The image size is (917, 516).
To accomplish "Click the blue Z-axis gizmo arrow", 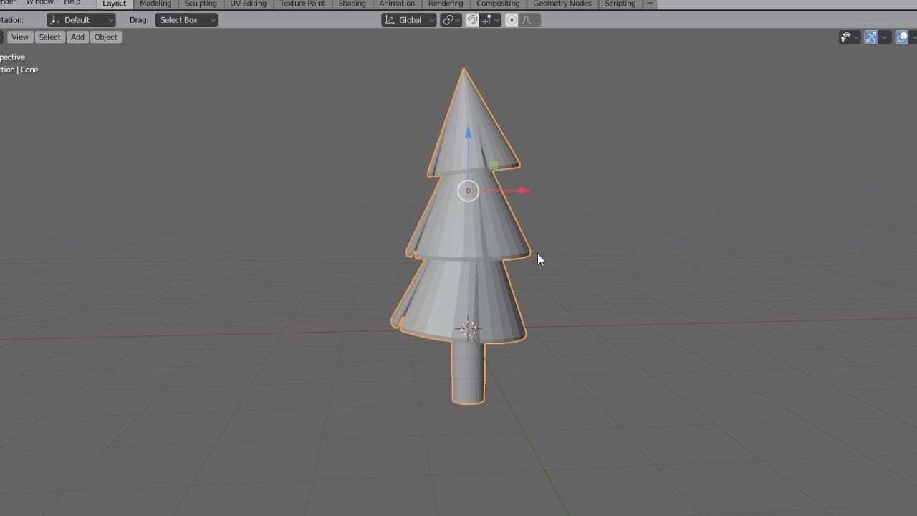I will pyautogui.click(x=468, y=133).
